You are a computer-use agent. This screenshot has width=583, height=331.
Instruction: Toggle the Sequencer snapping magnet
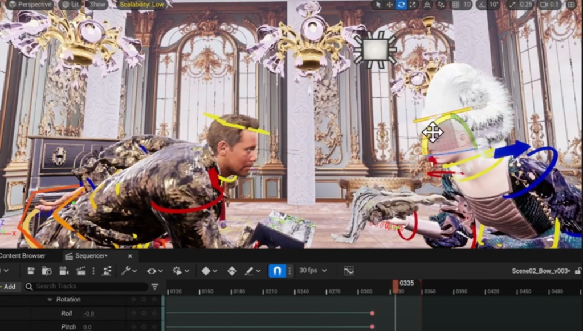[x=277, y=271]
